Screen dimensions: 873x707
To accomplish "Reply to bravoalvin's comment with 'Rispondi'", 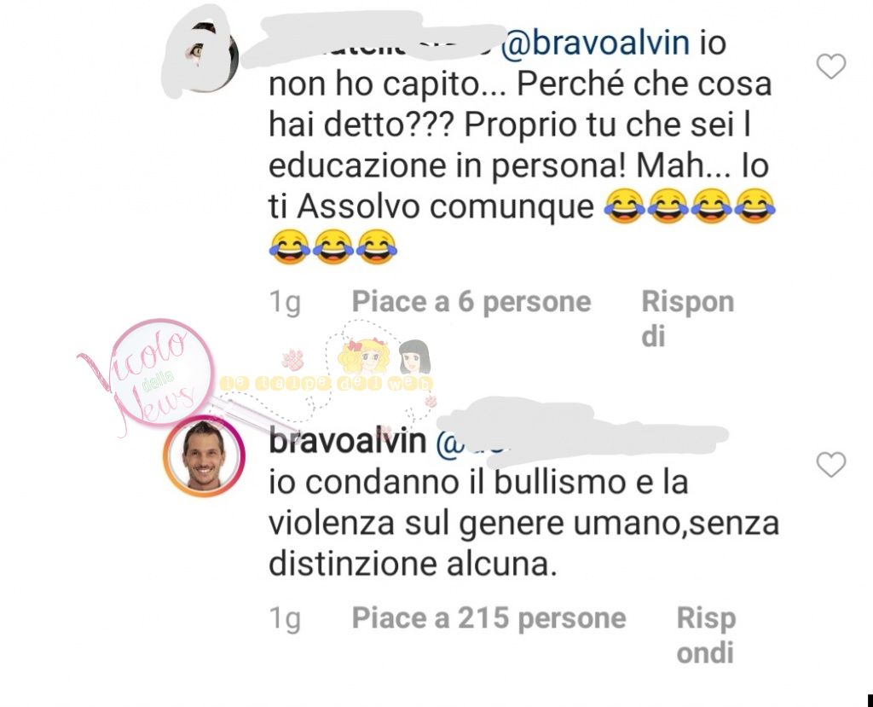I will [706, 635].
